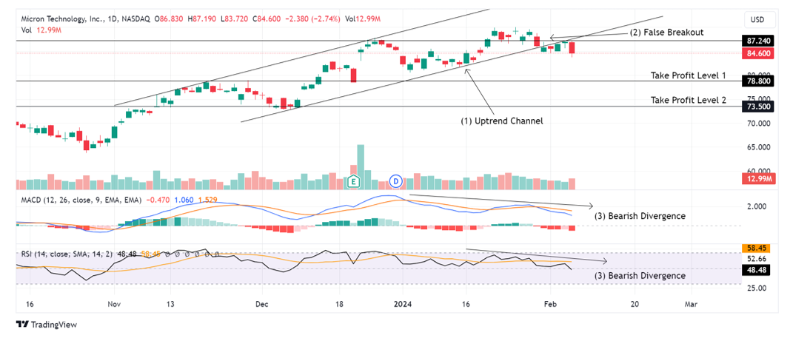The image size is (810, 338).
Task: Click the 70.000 price axis value
Action: [757, 124]
